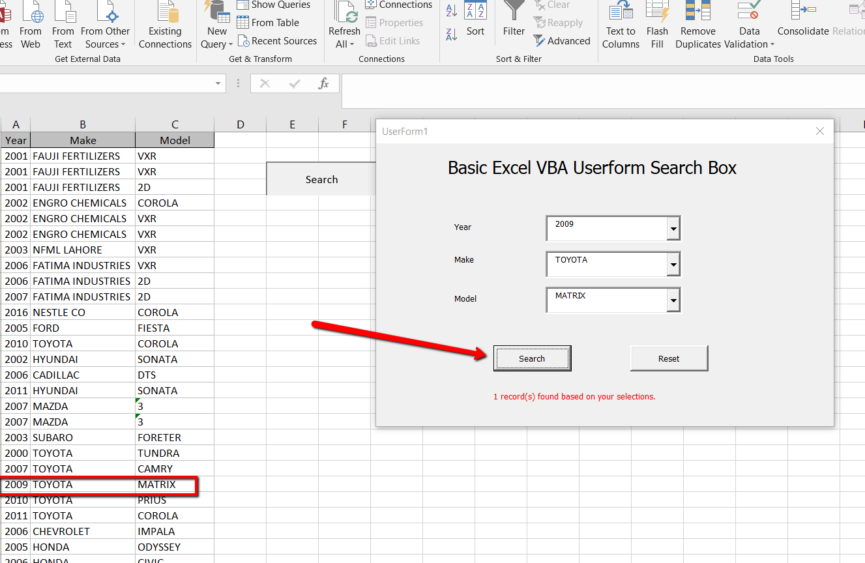The width and height of the screenshot is (865, 563).
Task: Open the Year combo box dropdown
Action: tap(673, 228)
